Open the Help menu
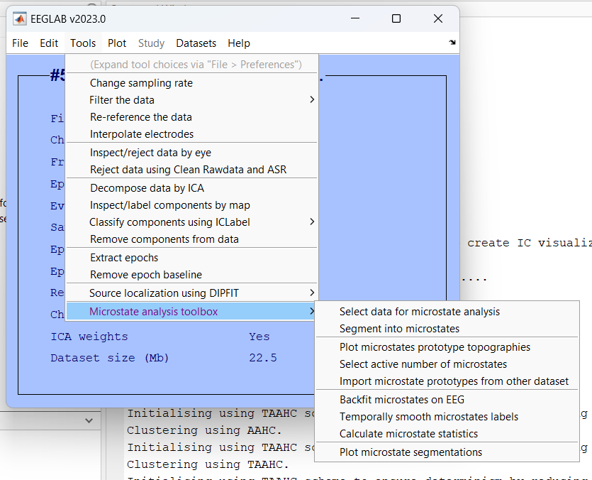This screenshot has width=592, height=480. [239, 43]
